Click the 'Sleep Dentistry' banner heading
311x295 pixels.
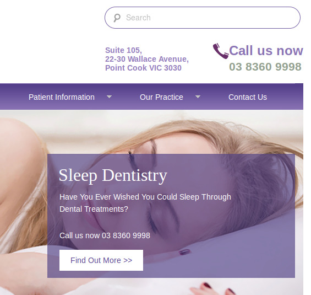click(x=113, y=175)
